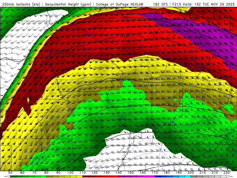Click the 70 value on the color scale
This screenshot has width=237, height=178.
pyautogui.click(x=34, y=173)
